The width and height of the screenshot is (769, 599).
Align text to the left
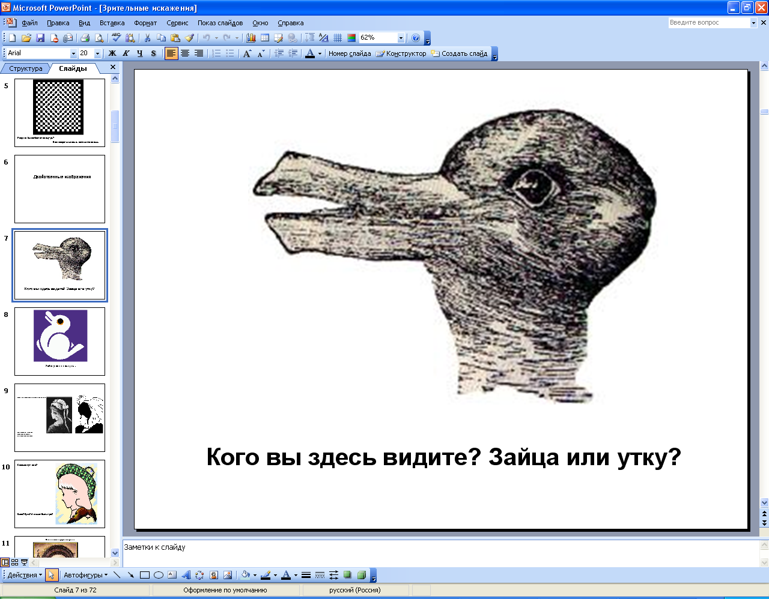click(x=171, y=53)
